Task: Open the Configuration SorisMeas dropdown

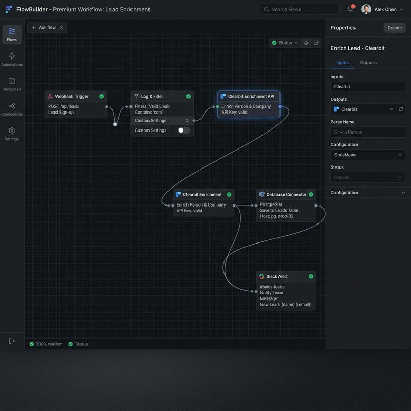Action: click(x=368, y=155)
